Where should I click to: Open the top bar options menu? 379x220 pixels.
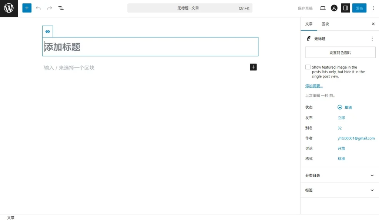tap(373, 8)
